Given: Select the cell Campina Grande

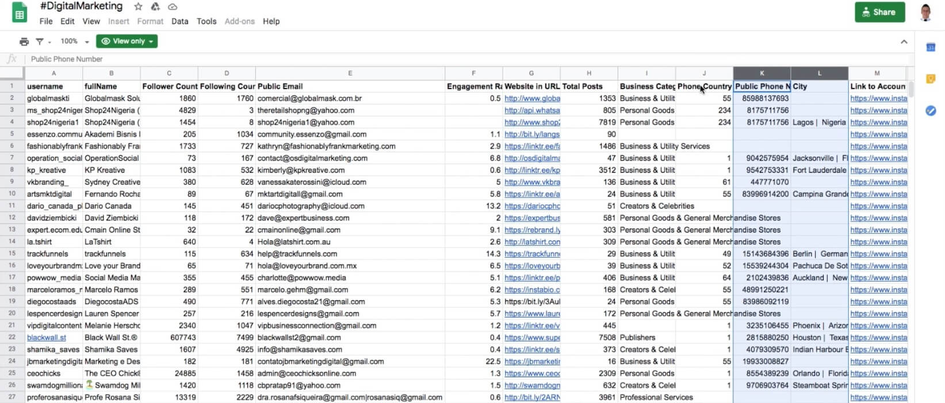Looking at the screenshot, I should (819, 194).
